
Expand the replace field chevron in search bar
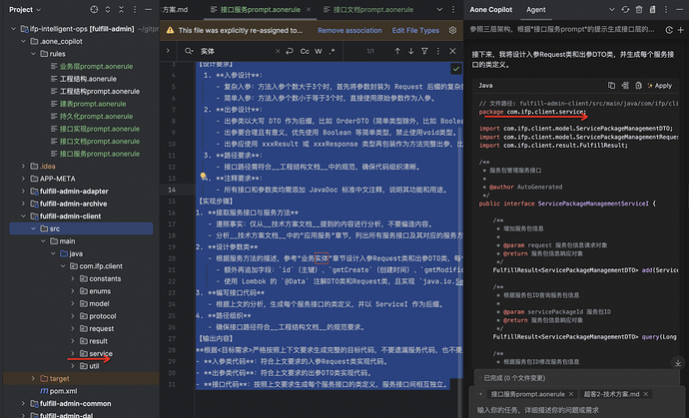(x=168, y=51)
